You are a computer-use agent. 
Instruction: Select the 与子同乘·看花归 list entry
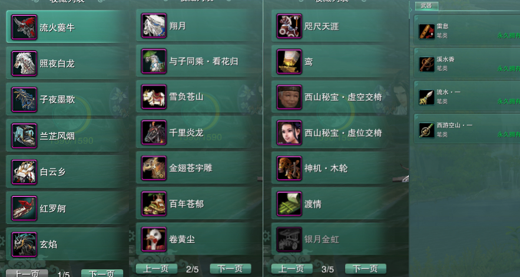coord(198,61)
